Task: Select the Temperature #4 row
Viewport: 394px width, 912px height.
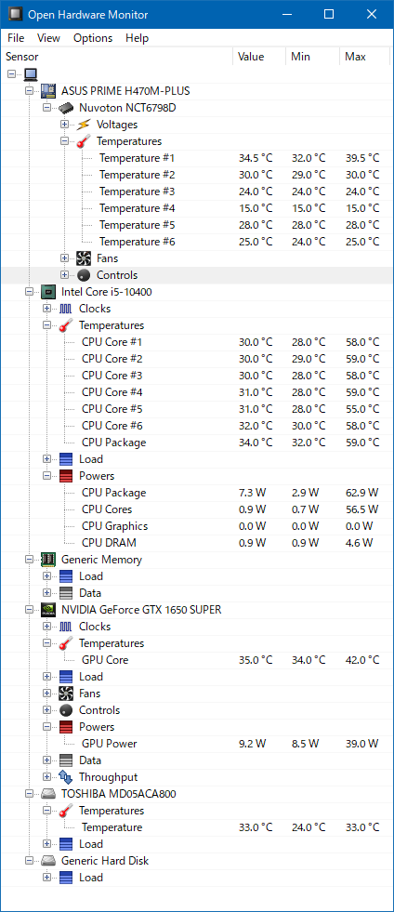Action: coord(196,208)
